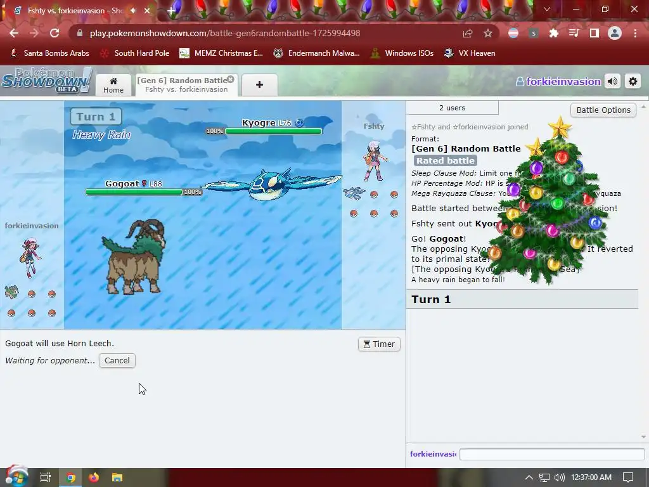This screenshot has height=487, width=649.
Task: Open the MEMZ Christmas bookmark
Action: coord(221,53)
